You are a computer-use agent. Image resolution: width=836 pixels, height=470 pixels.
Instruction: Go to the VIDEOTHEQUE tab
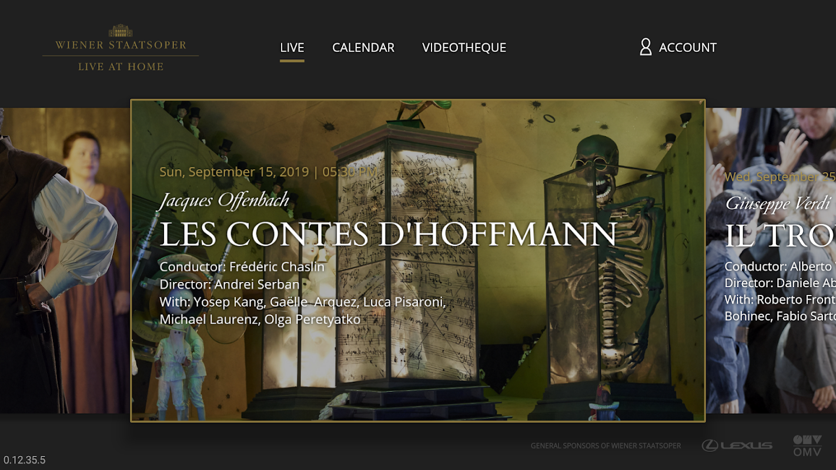464,48
